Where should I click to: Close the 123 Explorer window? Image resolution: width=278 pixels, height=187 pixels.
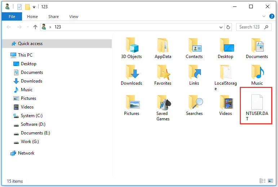point(267,7)
